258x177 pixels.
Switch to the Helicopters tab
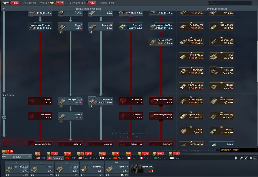(x=29, y=3)
